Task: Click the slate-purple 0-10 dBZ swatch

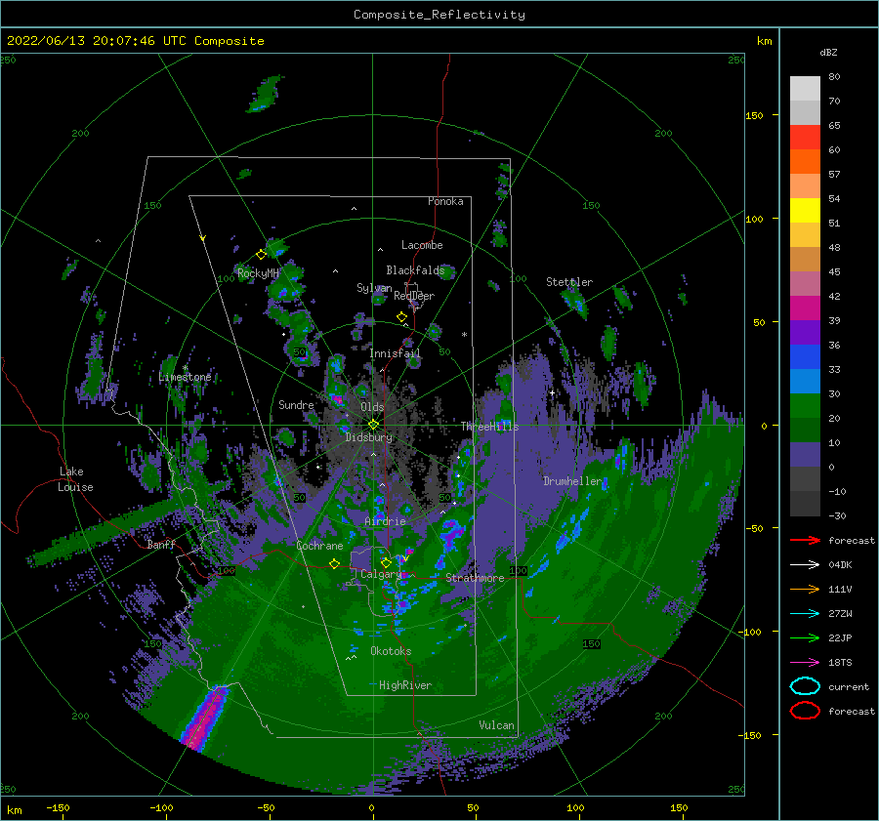Action: coord(805,455)
